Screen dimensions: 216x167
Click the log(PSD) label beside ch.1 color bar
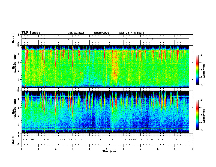(204, 71)
